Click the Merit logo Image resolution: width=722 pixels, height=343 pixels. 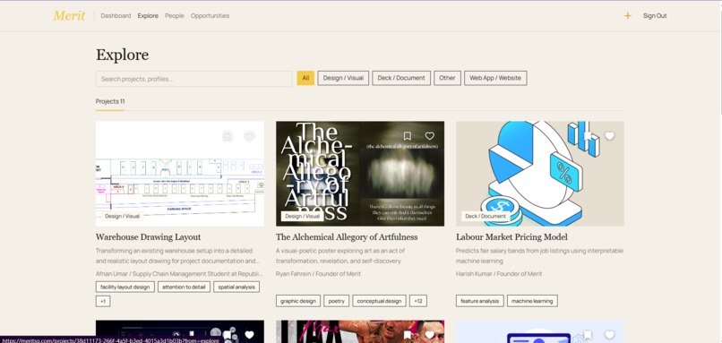69,15
